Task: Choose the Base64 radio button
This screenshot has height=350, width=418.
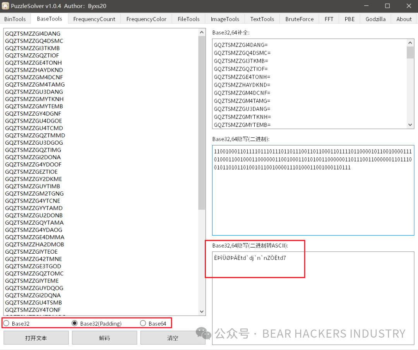Action: tap(143, 323)
